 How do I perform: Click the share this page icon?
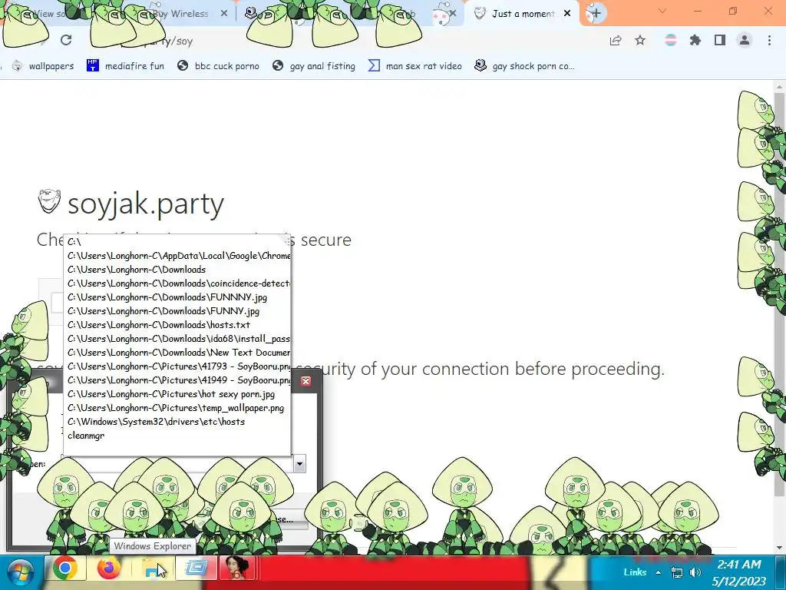point(616,41)
